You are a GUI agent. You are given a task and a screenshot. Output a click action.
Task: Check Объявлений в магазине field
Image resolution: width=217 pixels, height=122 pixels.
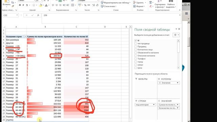136,53
